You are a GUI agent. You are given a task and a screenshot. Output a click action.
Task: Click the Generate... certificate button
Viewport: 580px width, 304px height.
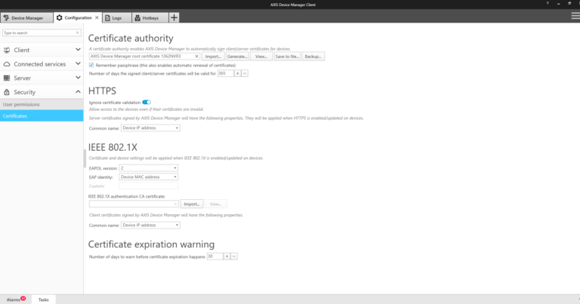(237, 56)
